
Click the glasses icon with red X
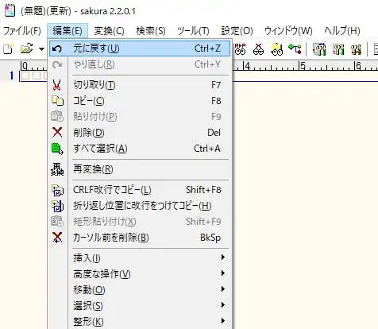click(x=258, y=49)
